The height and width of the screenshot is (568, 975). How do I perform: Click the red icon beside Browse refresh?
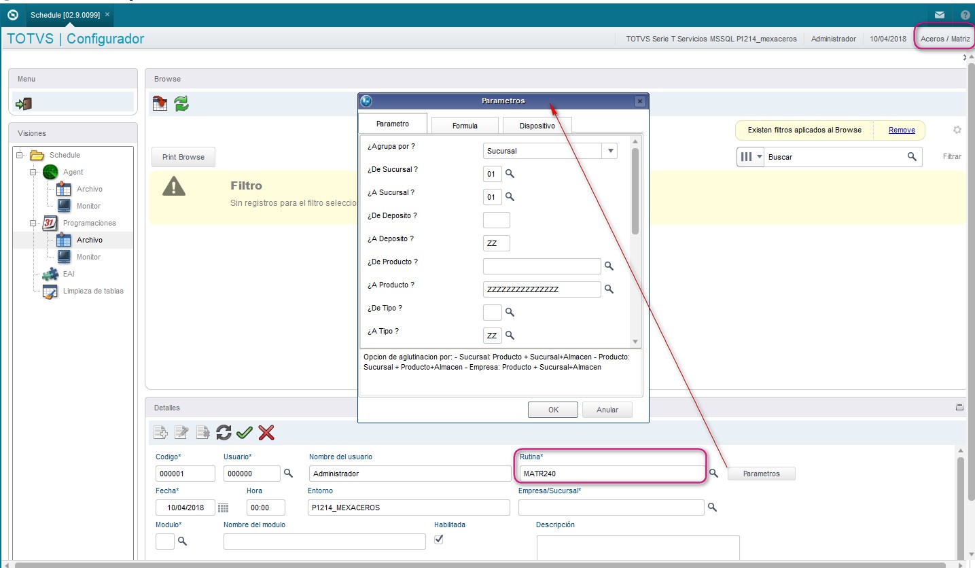point(160,103)
